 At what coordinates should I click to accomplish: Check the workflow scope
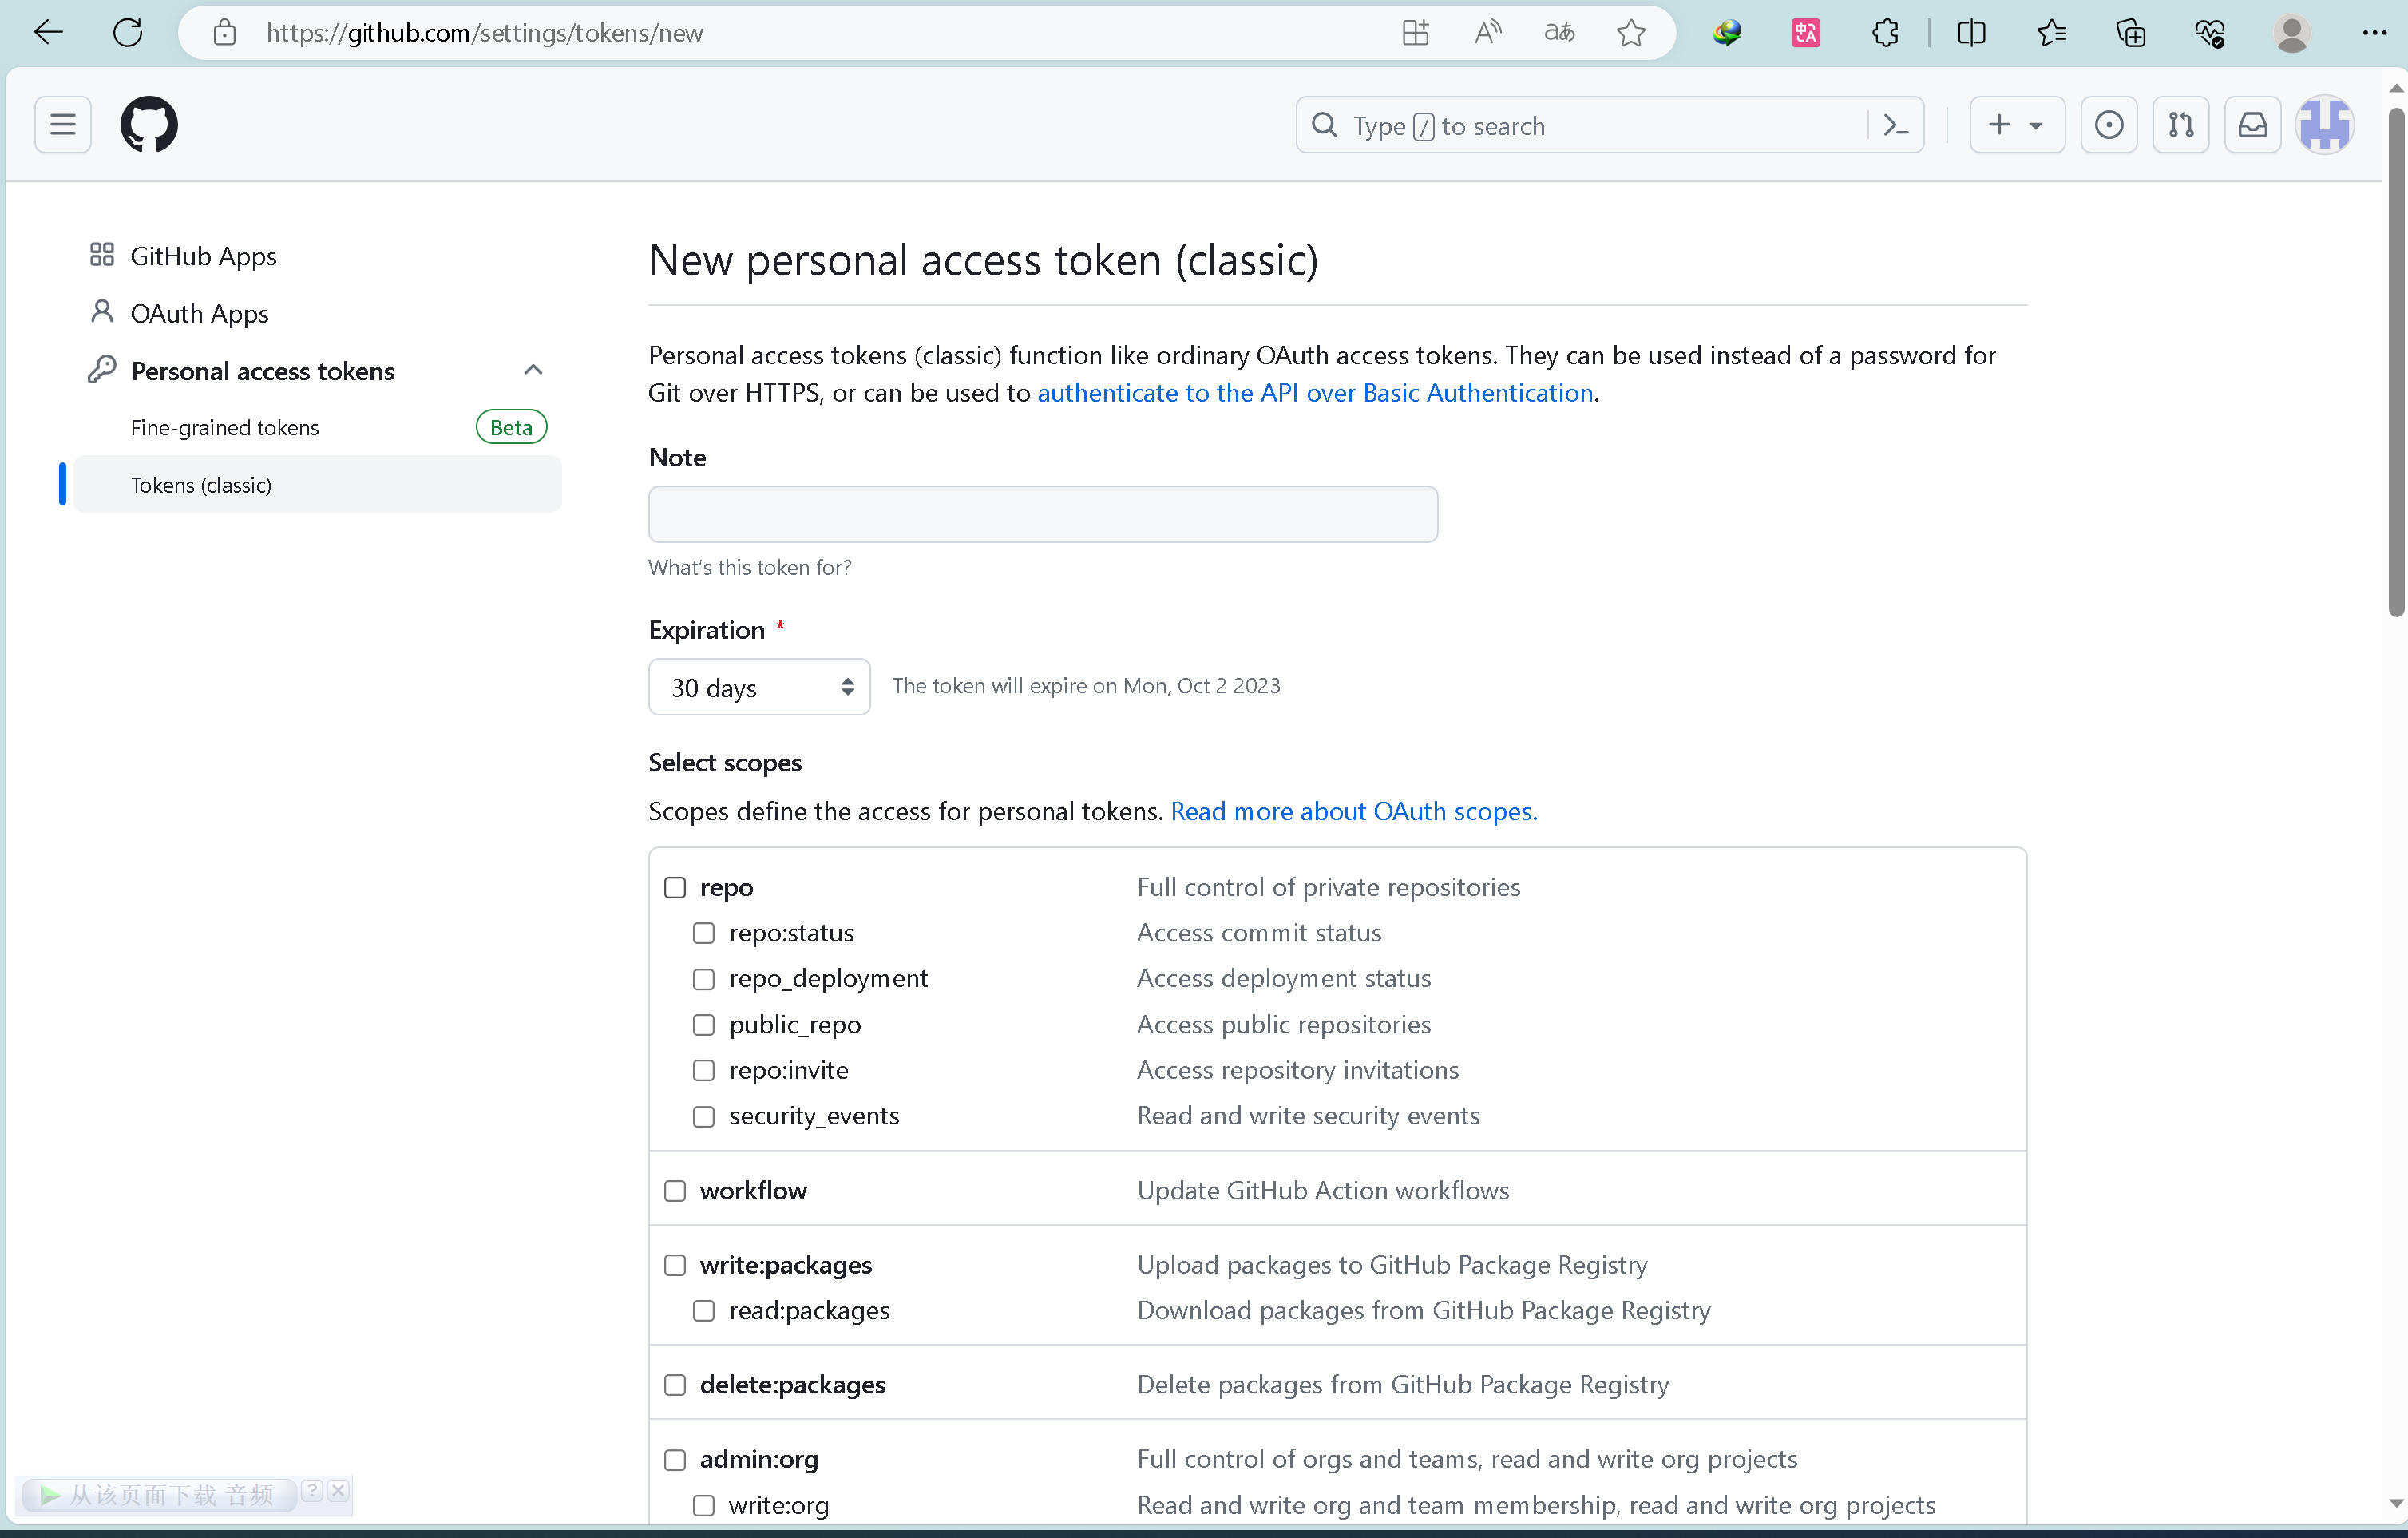[675, 1191]
